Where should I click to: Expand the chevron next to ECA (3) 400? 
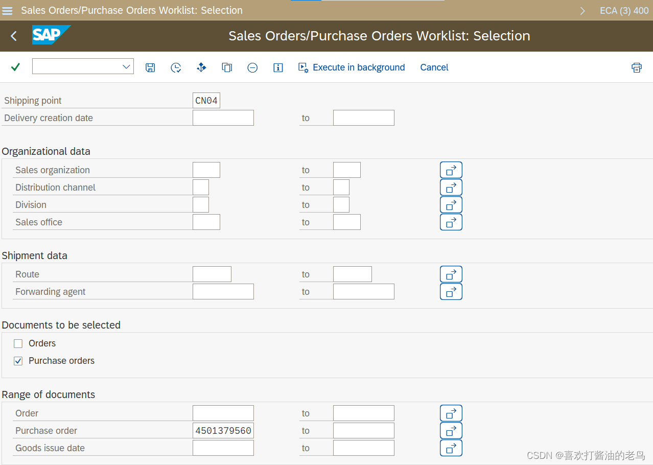[x=582, y=11]
